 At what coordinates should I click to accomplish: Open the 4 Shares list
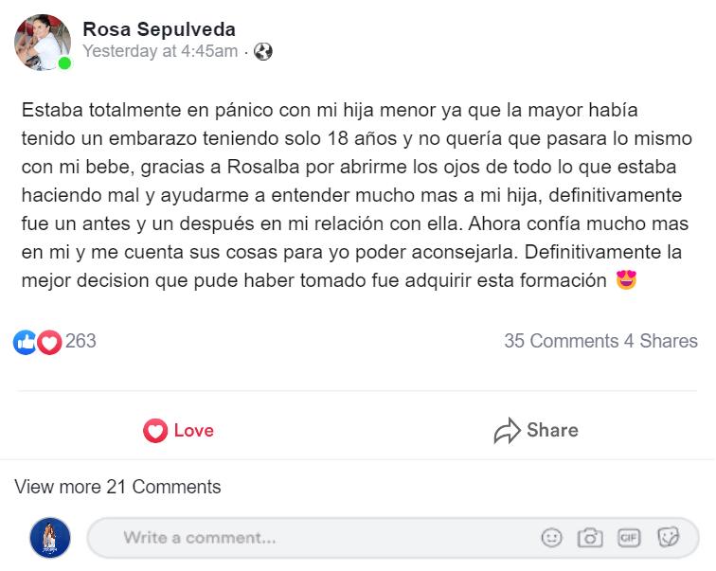661,341
